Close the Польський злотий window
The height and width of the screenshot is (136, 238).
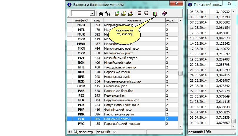tap(229, 3)
